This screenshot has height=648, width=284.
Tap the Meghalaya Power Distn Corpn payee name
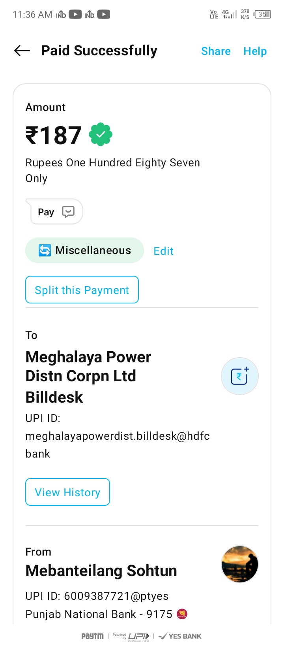pyautogui.click(x=88, y=376)
